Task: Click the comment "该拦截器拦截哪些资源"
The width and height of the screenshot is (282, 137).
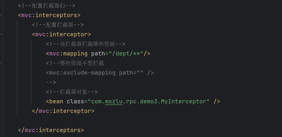Action: (x=88, y=44)
